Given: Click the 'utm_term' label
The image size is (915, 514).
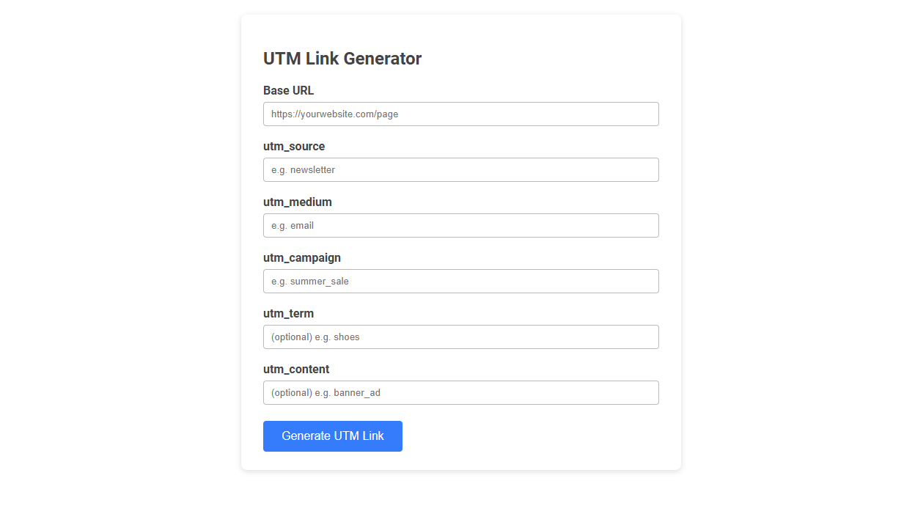Looking at the screenshot, I should tap(288, 313).
